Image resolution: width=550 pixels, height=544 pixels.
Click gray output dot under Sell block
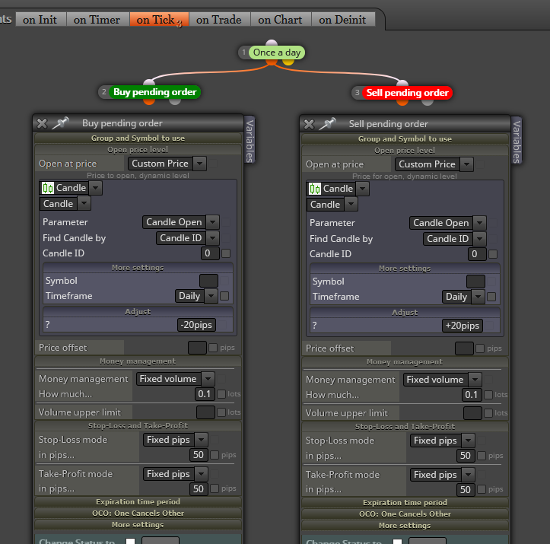428,102
